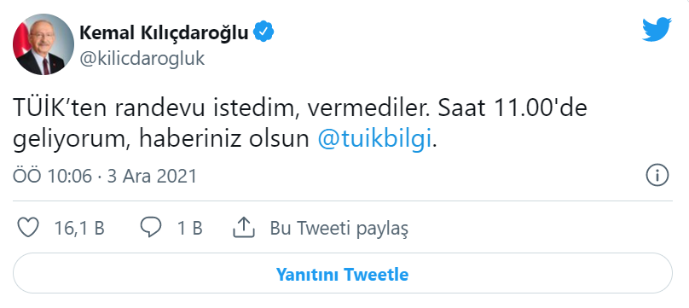Click the 16,1 B likes count
Viewport: 689px width, 308px height.
tap(79, 228)
